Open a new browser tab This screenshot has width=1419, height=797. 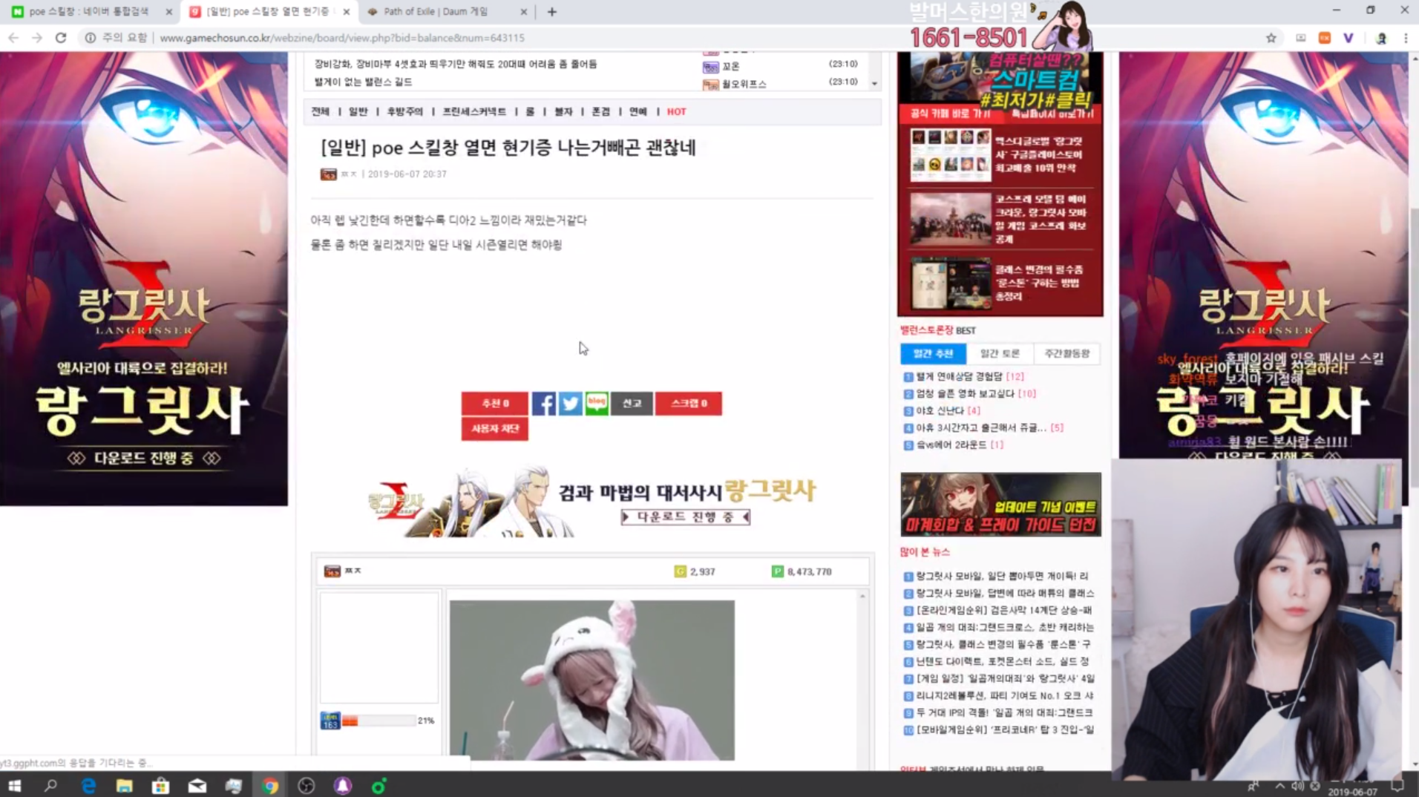tap(551, 12)
